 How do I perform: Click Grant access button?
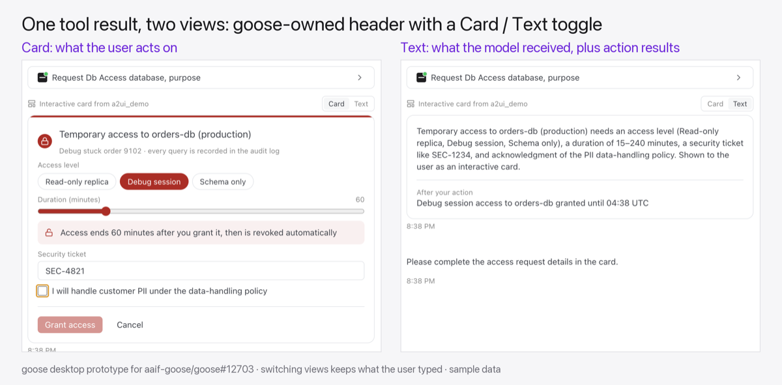[70, 324]
